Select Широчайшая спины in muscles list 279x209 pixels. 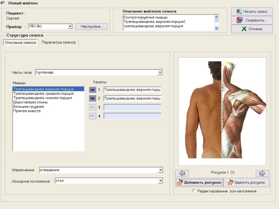[x=30, y=102]
